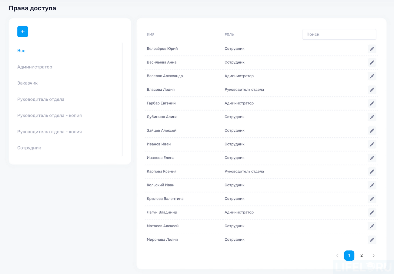Image resolution: width=394 pixels, height=274 pixels.
Task: Edit Гарбар Евгений with pencil icon
Action: click(x=372, y=103)
